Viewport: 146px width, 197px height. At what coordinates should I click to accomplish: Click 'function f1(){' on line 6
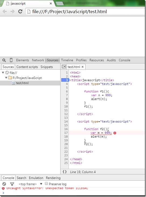click(x=97, y=91)
